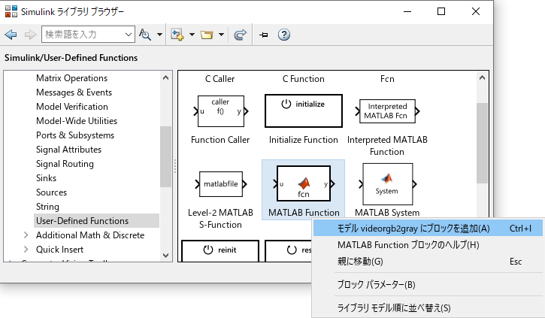
Task: Select Additional Math & Discrete item
Action: [x=90, y=235]
